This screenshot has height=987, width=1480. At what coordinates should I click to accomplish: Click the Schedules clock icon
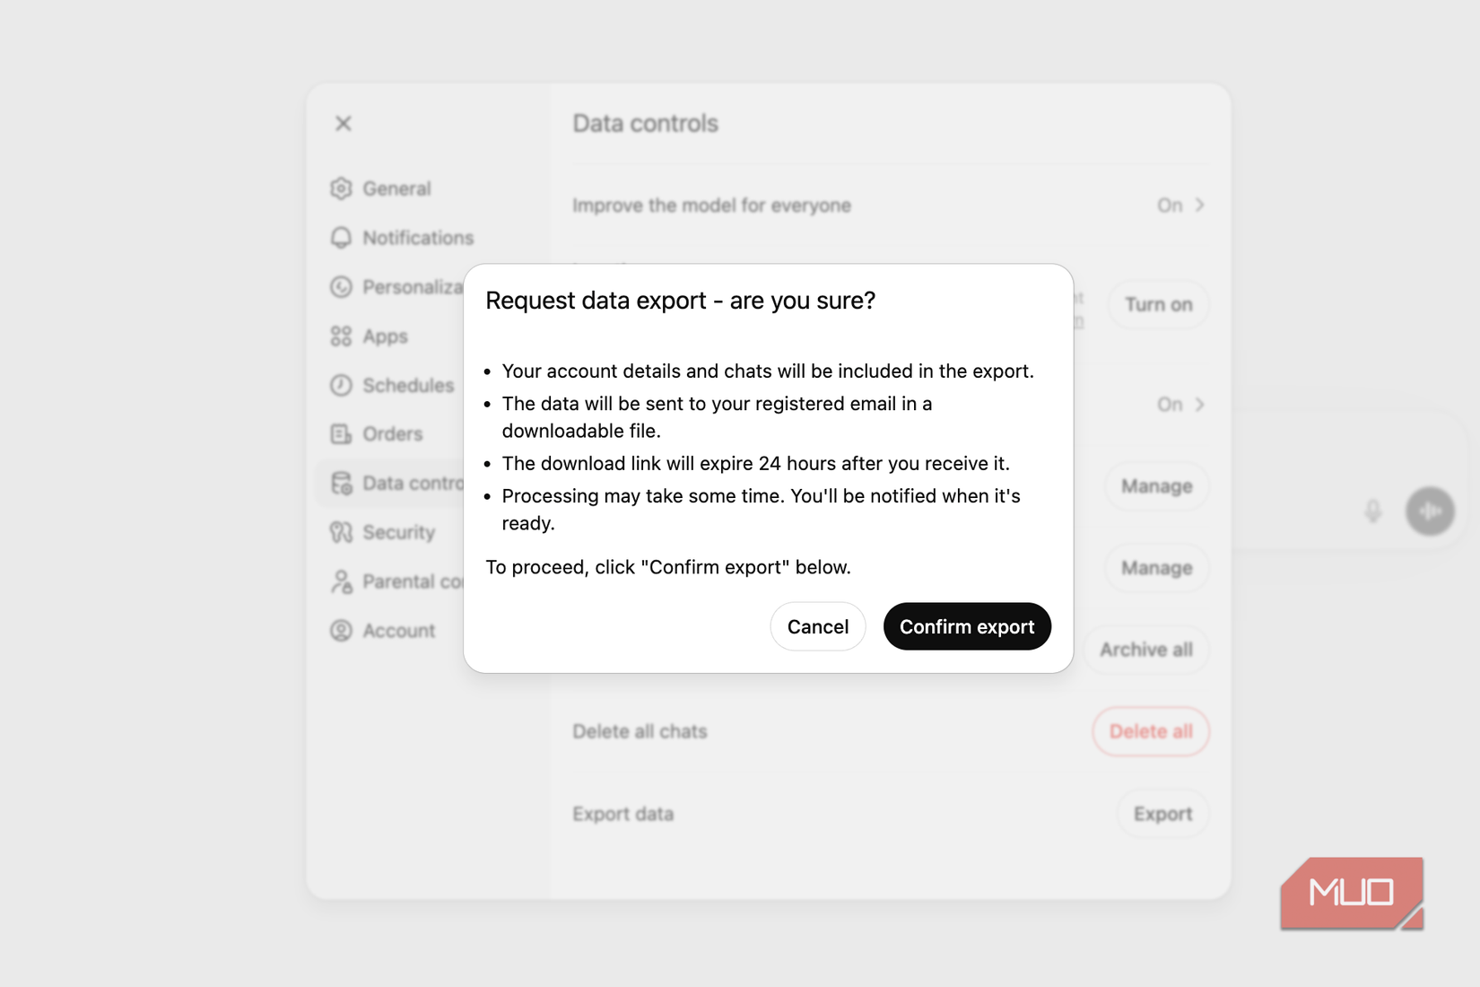(341, 386)
